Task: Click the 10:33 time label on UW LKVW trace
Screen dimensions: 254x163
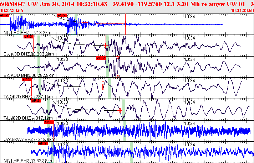Action: coord(63,123)
